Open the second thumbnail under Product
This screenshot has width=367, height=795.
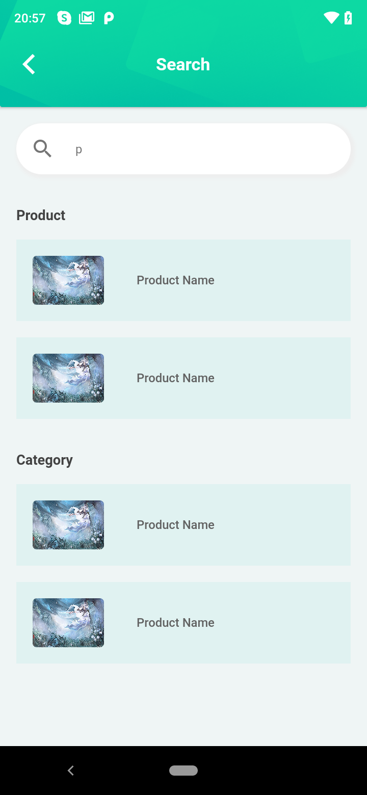(68, 378)
